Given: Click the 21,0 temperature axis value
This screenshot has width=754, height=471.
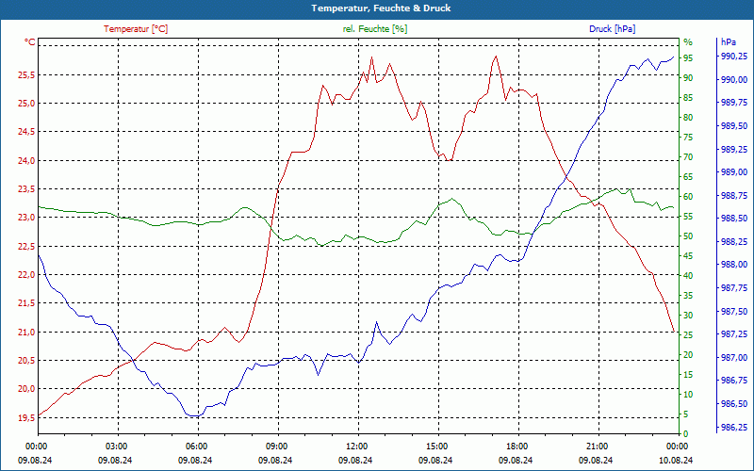Looking at the screenshot, I should 27,332.
